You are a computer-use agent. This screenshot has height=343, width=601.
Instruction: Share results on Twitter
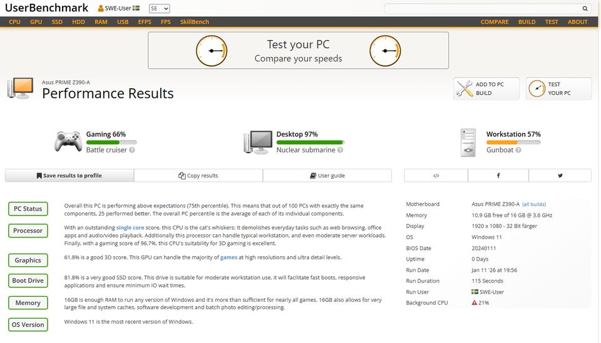560,176
